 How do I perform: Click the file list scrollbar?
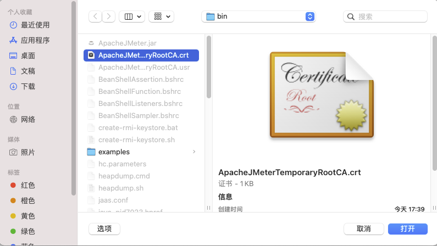(x=209, y=67)
